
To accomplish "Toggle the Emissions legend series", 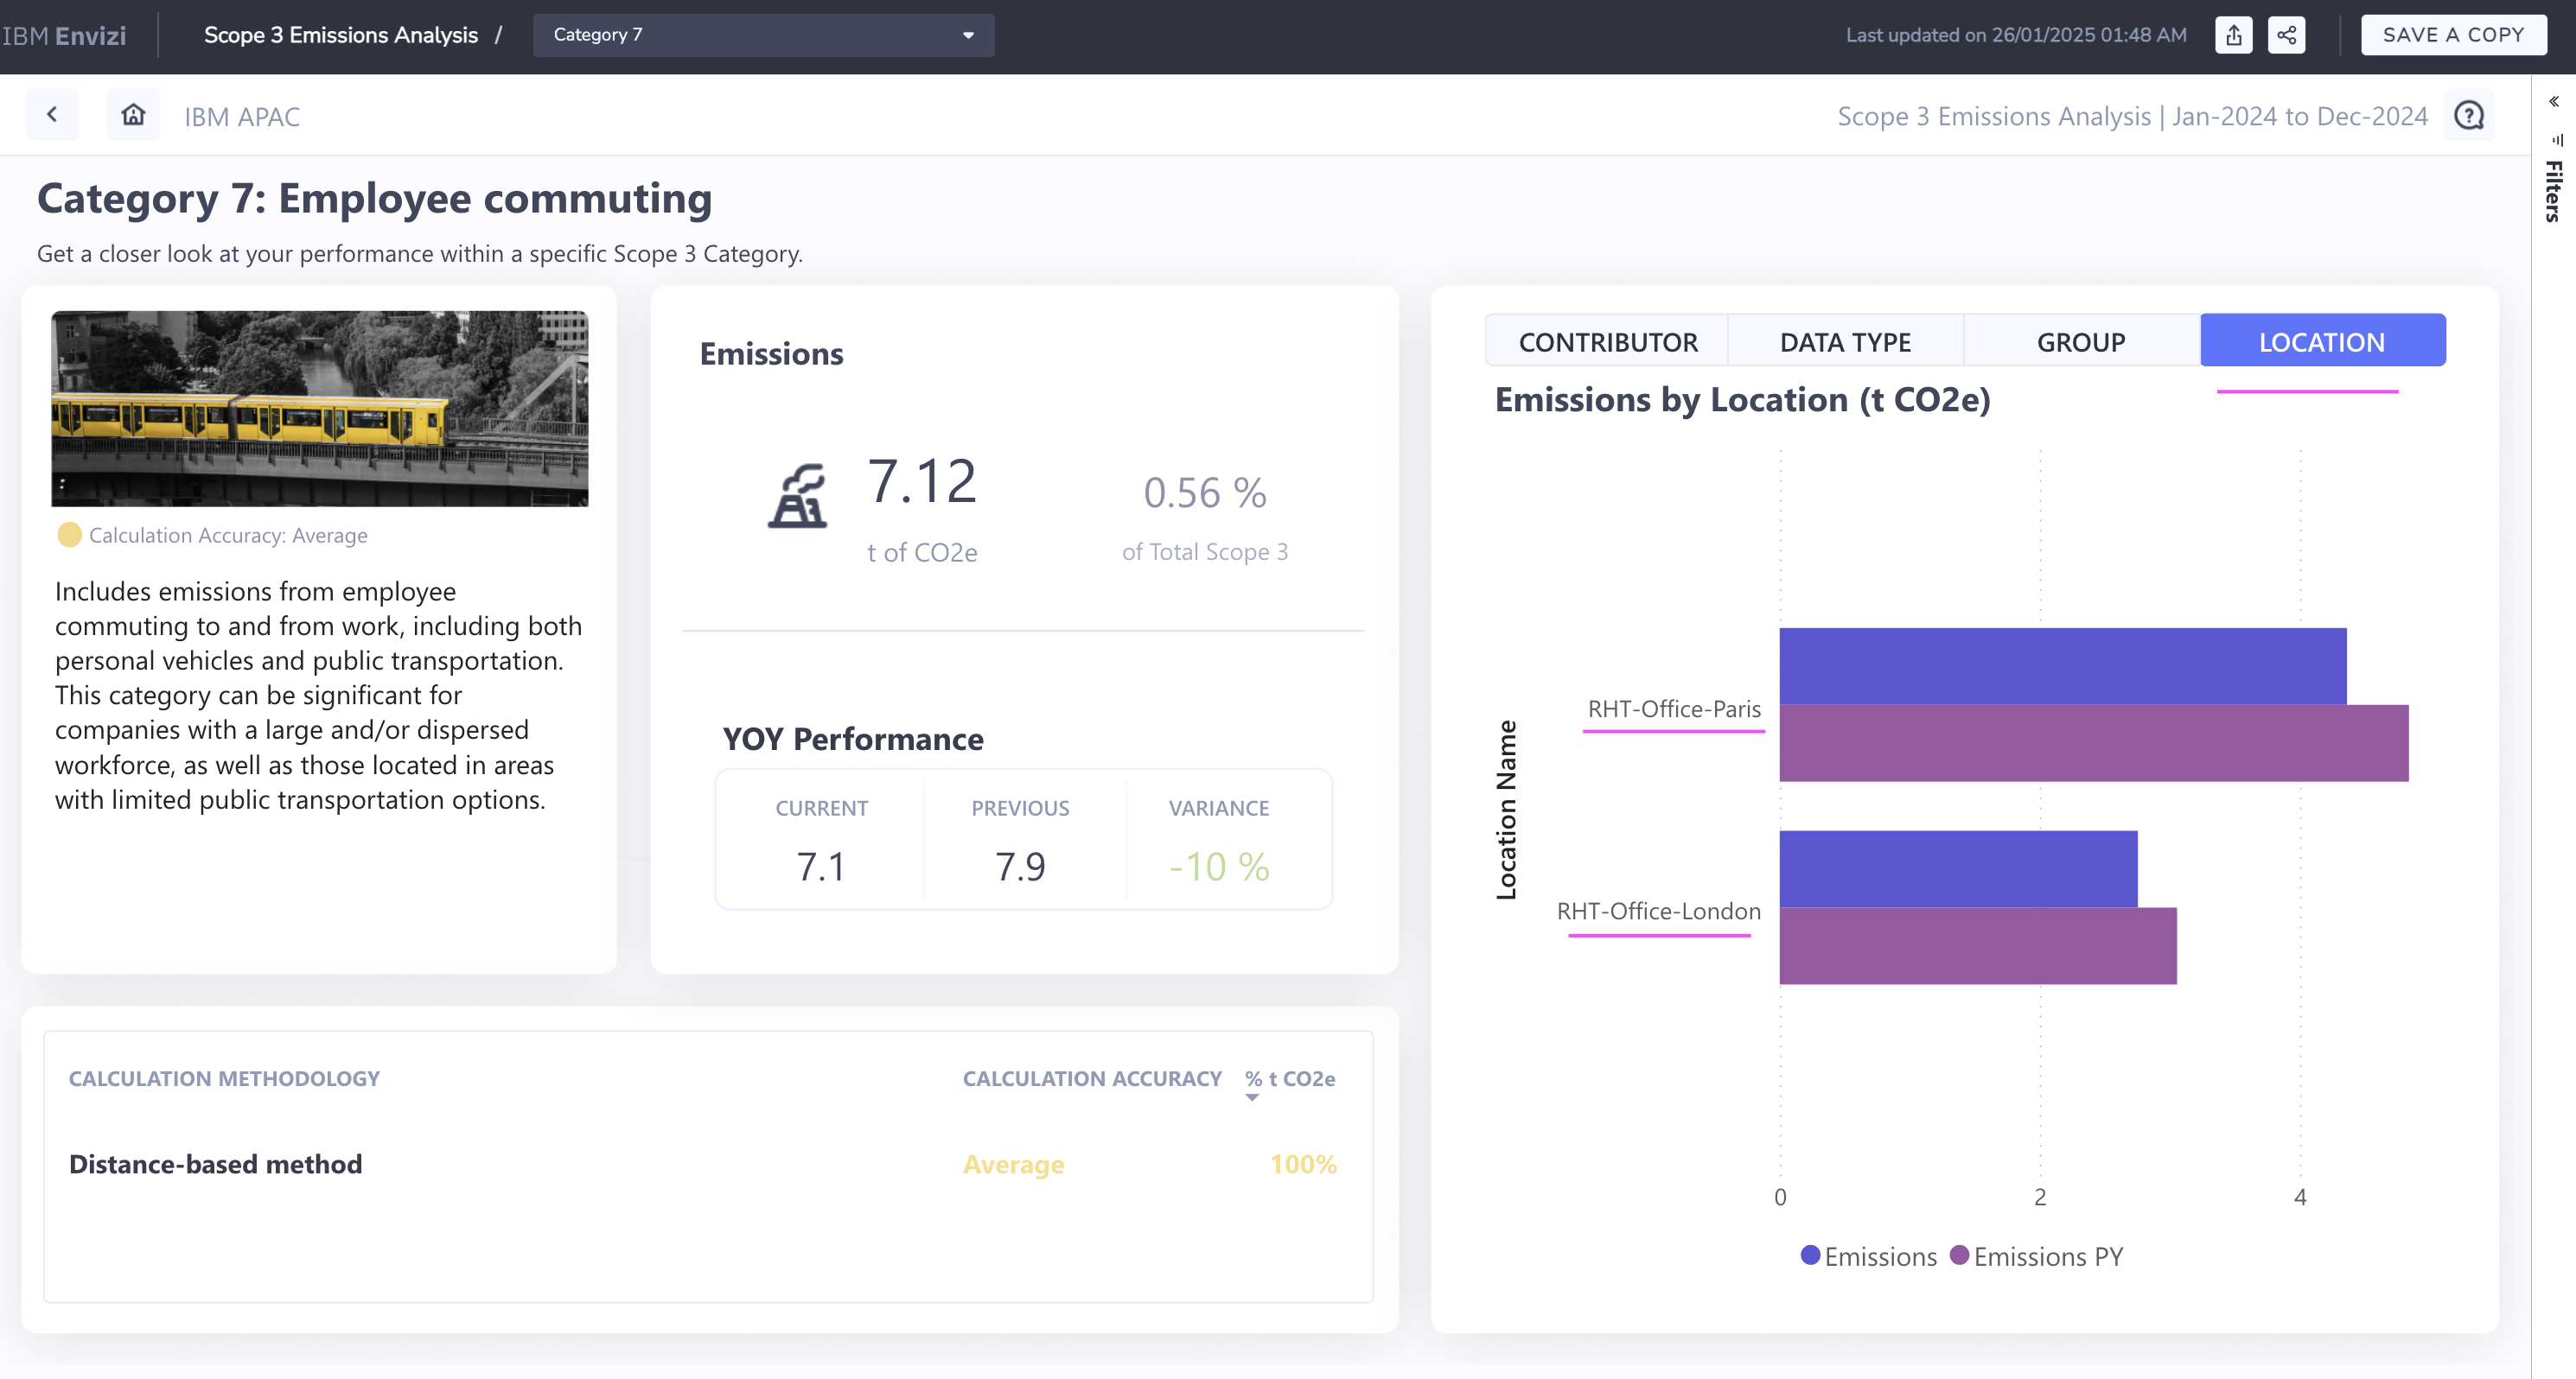I will (x=1868, y=1256).
